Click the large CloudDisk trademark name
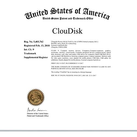Viewport: 137px width, 137px height. click(x=67, y=31)
